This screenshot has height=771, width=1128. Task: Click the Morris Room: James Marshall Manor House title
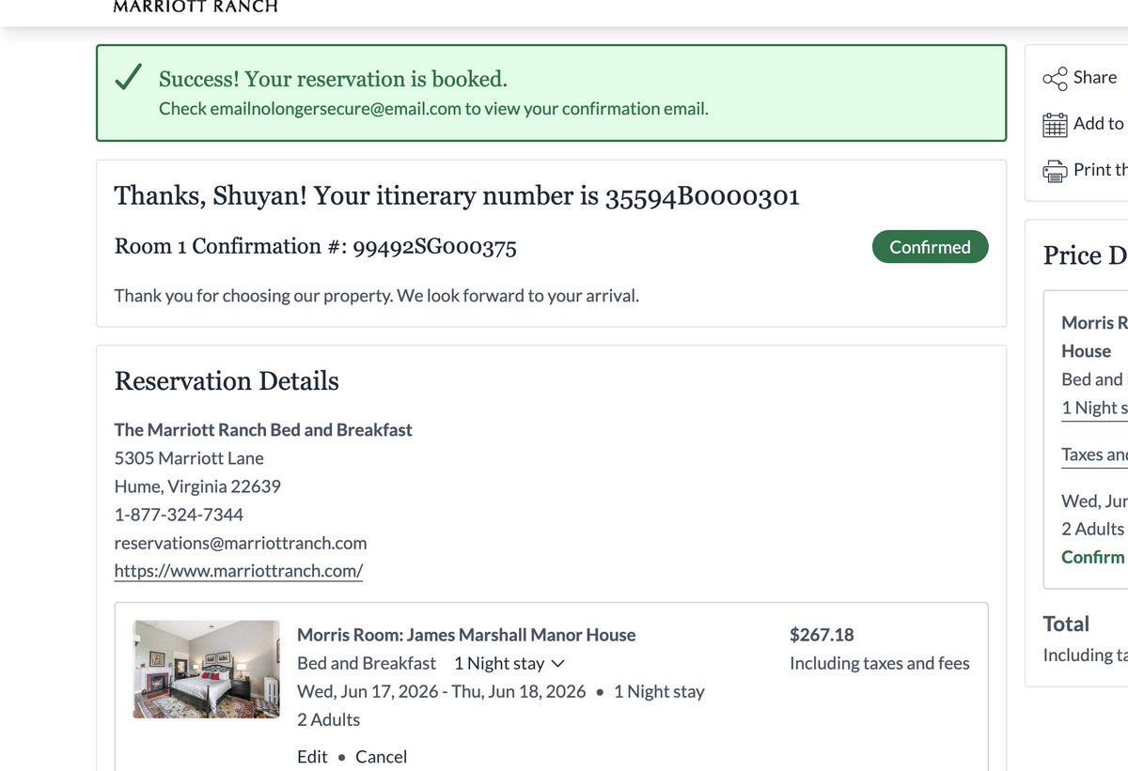coord(466,635)
